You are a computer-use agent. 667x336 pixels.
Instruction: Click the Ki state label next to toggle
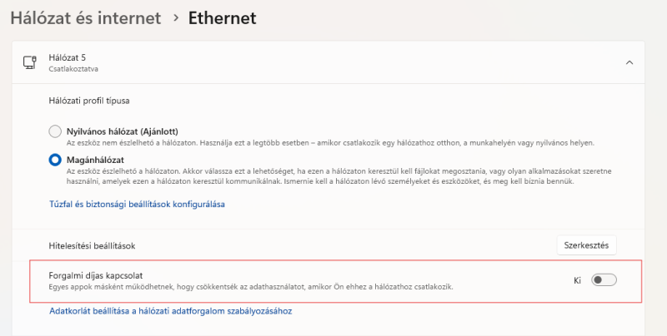tap(577, 280)
